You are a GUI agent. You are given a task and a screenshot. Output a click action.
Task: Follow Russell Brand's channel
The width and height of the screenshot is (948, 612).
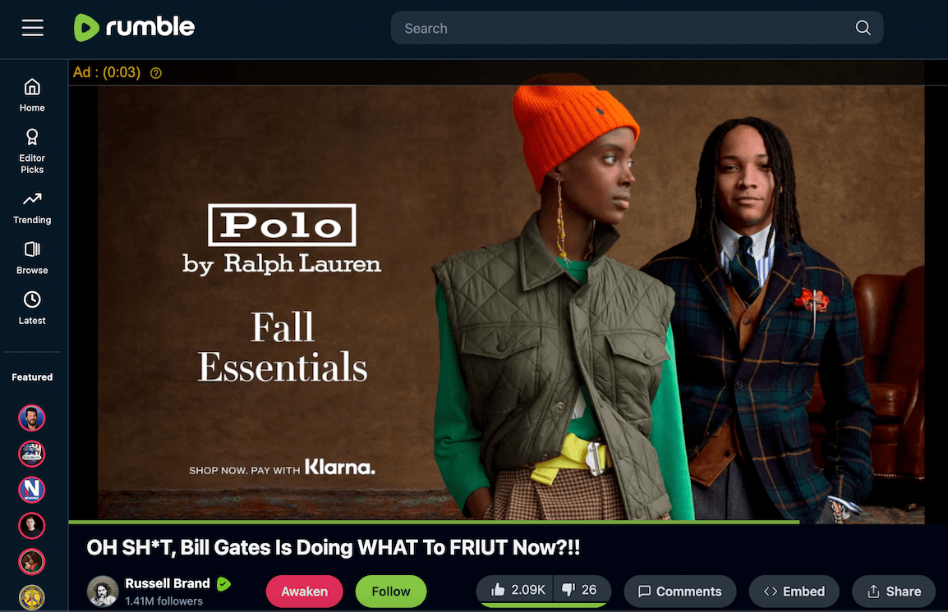point(390,591)
